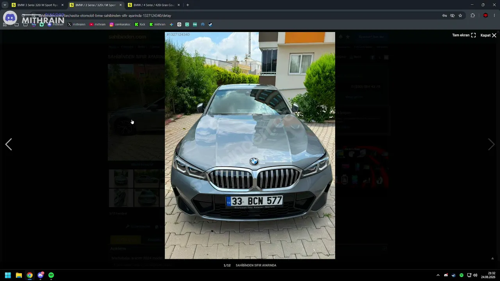Open the taskbar clock showing 21:32

488,275
